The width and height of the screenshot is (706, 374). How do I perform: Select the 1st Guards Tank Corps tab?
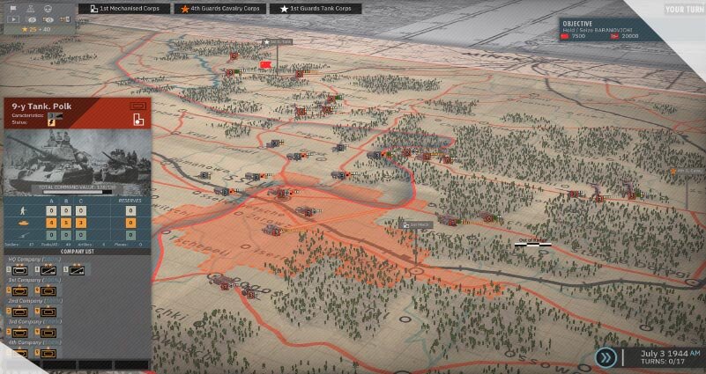tap(316, 9)
